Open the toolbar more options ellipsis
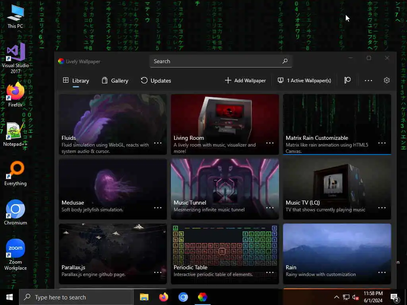The image size is (407, 305). (x=368, y=80)
